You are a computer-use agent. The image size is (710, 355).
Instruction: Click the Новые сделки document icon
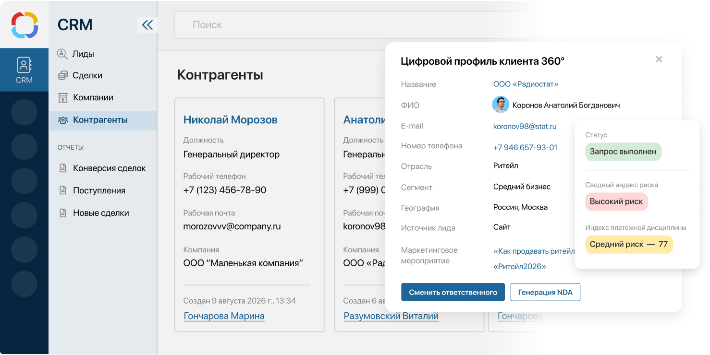tap(62, 213)
